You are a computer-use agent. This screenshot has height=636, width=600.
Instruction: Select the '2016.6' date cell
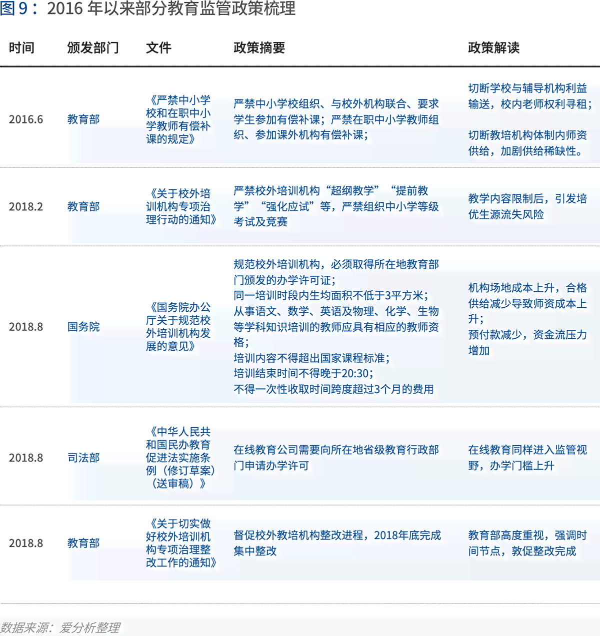(x=26, y=119)
